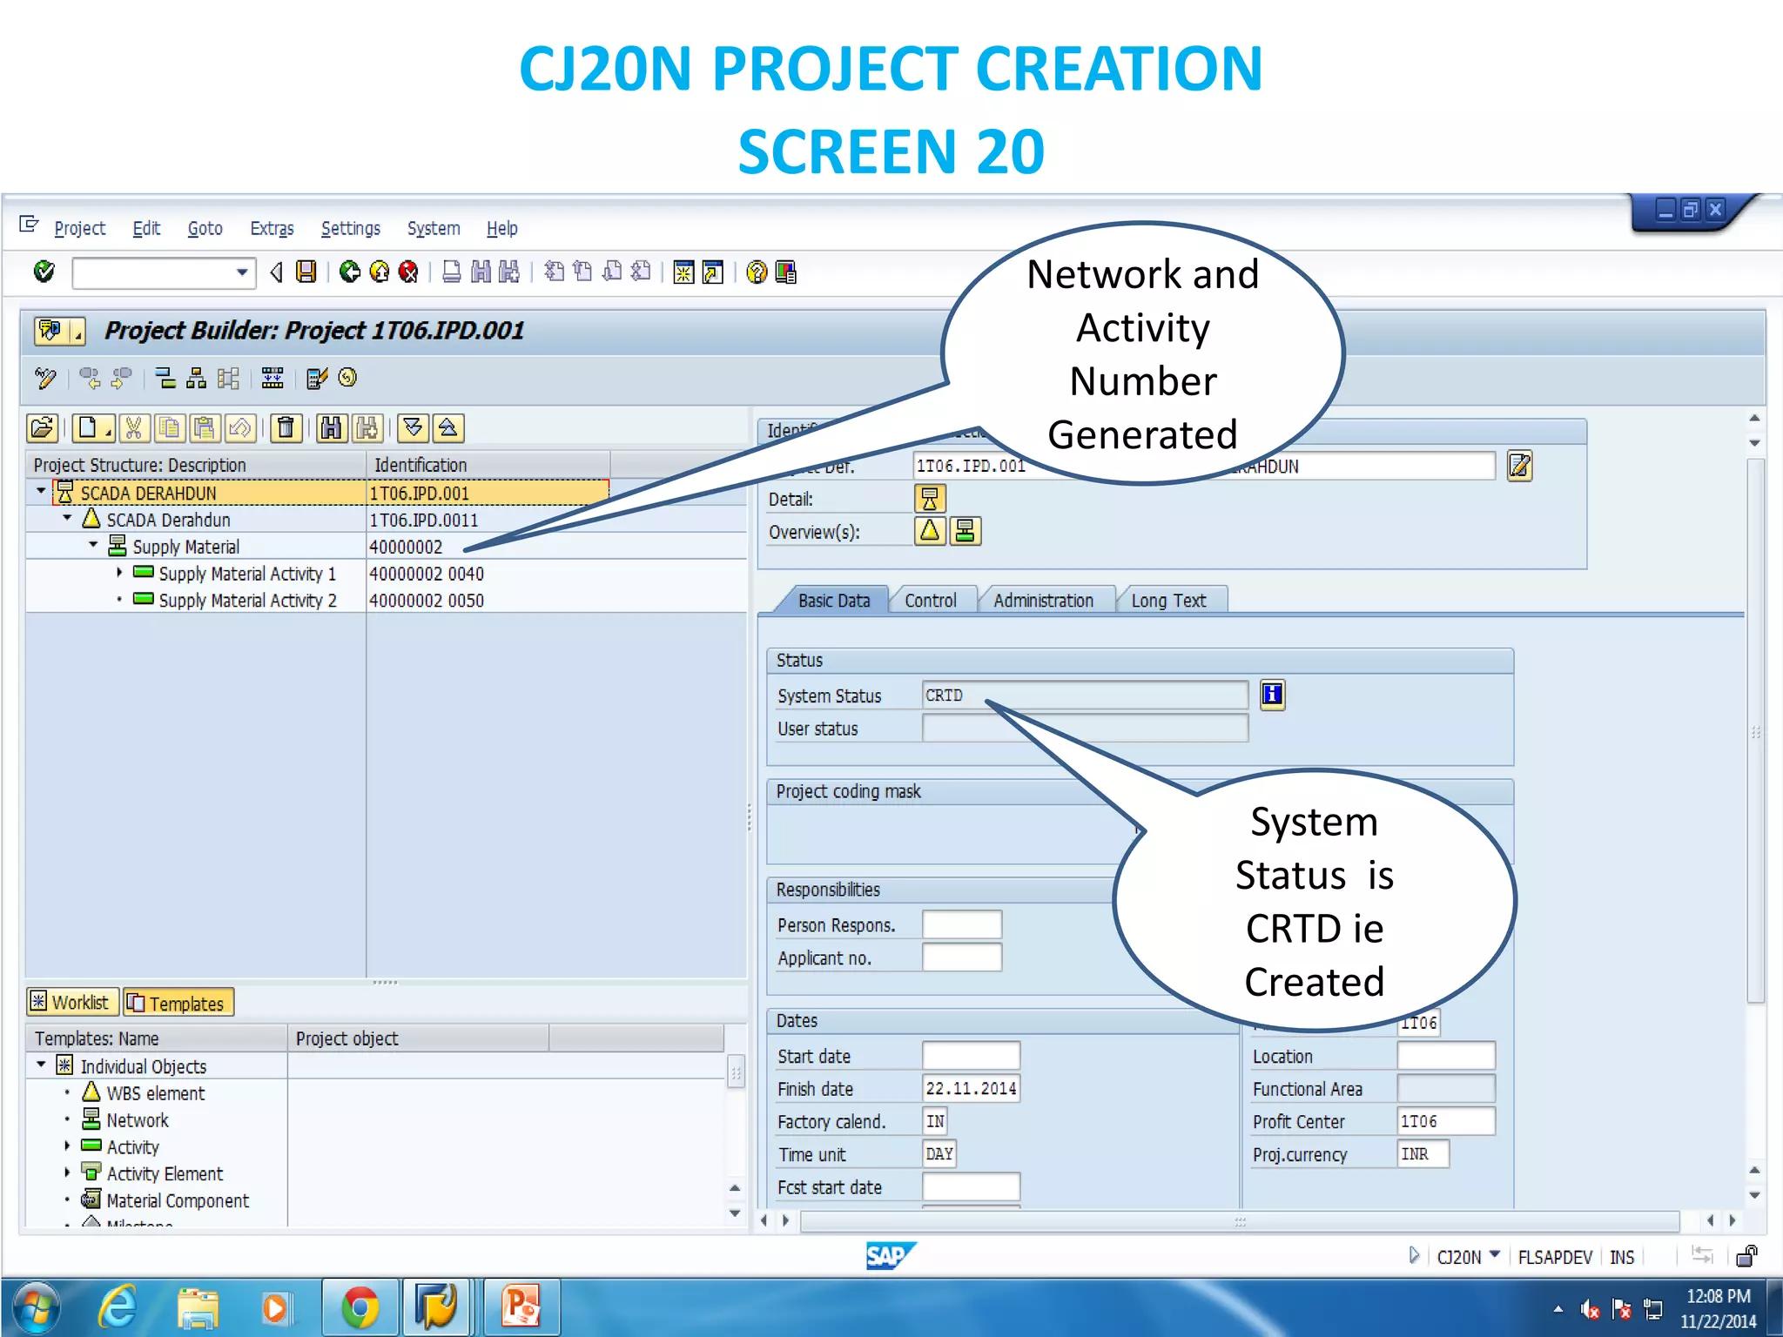
Task: Collapse the Supply Material network node
Action: 93,546
